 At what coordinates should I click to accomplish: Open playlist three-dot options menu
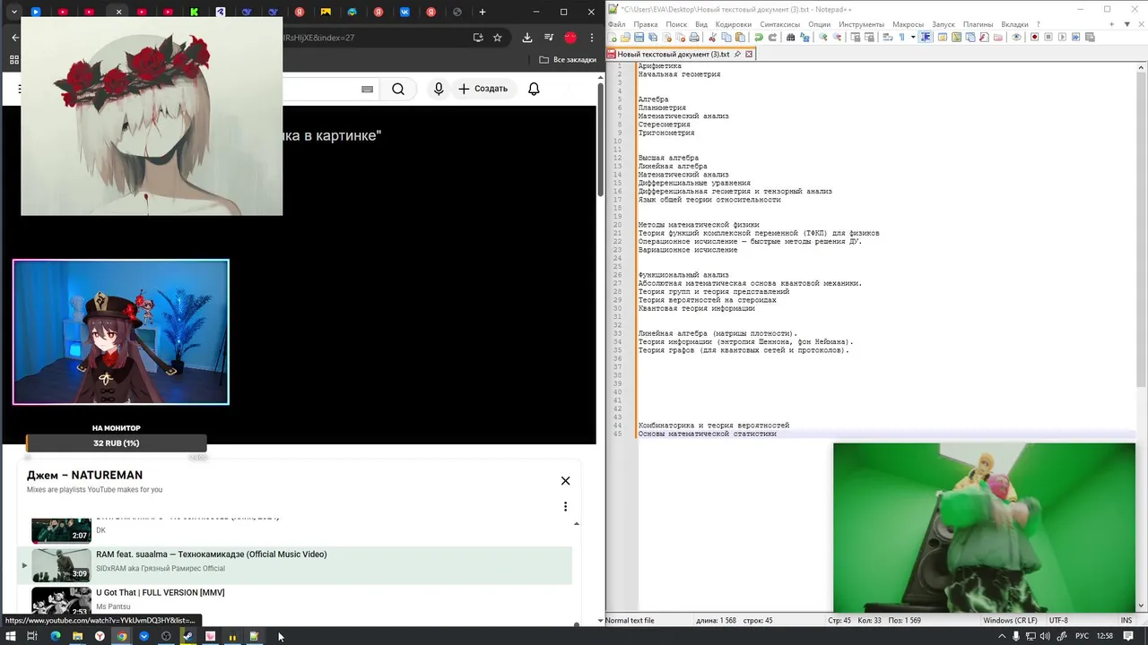(565, 506)
